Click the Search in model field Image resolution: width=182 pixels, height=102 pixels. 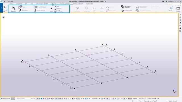[23, 99]
